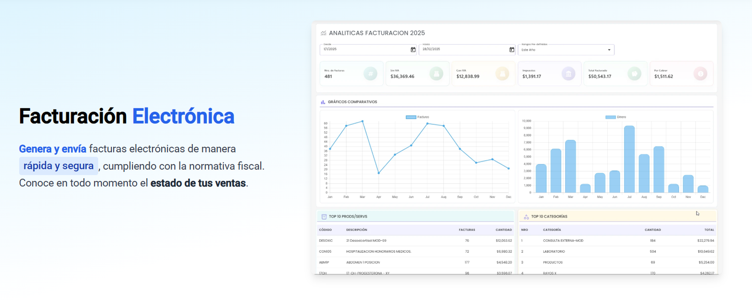Image resolution: width=752 pixels, height=300 pixels.
Task: Click the Cantidad column header in categories table
Action: (x=653, y=230)
